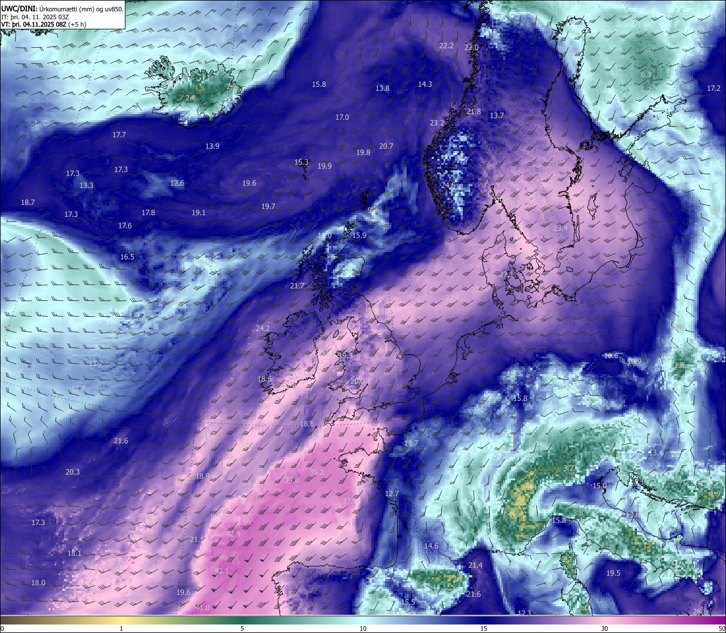
Task: Click the 18.1 value in the southwest Atlantic
Action: pyautogui.click(x=74, y=553)
